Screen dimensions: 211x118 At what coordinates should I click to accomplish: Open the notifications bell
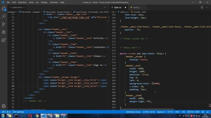208,112
